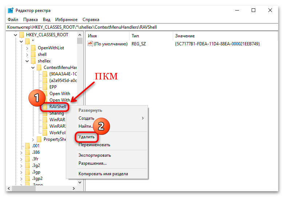Select the ContextMenuHandlers folder icon
The height and width of the screenshot is (197, 284).
pos(39,67)
